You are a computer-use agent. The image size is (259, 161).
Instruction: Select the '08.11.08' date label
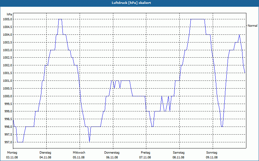coord(178,157)
